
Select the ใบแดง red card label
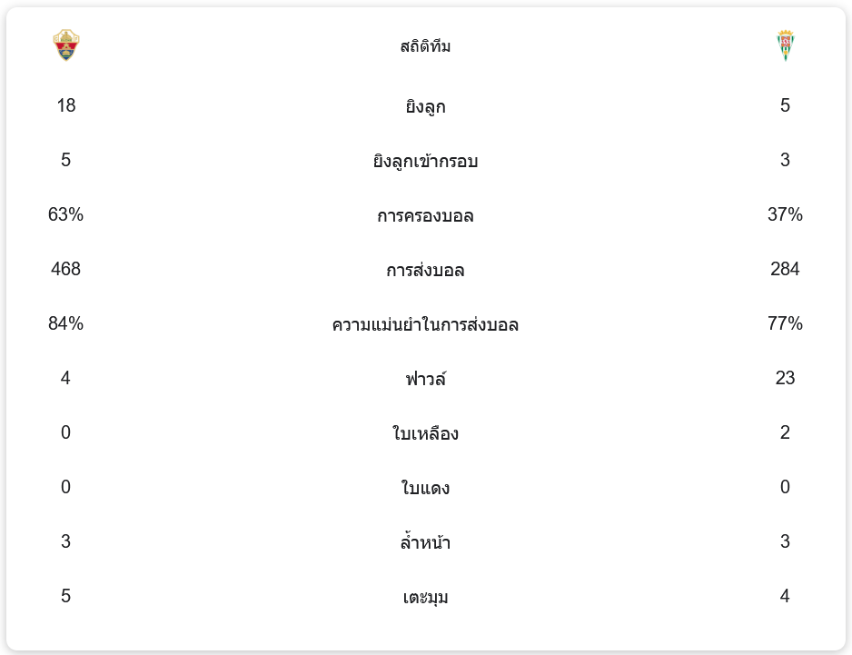point(425,488)
